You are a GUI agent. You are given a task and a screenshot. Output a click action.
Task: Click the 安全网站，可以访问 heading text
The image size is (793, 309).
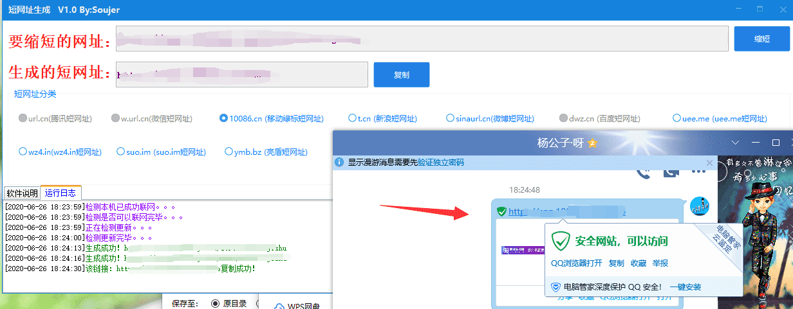622,242
